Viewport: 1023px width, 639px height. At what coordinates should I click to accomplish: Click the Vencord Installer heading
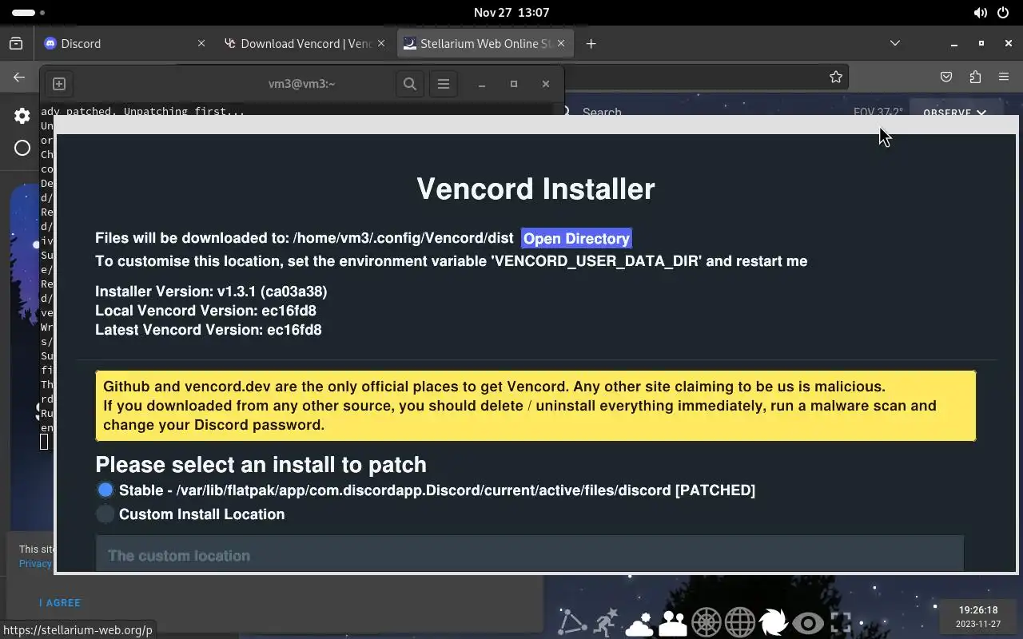[x=535, y=189]
